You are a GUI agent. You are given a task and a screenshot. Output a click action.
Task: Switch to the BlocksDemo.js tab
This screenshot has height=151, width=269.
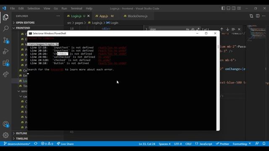pos(137,16)
